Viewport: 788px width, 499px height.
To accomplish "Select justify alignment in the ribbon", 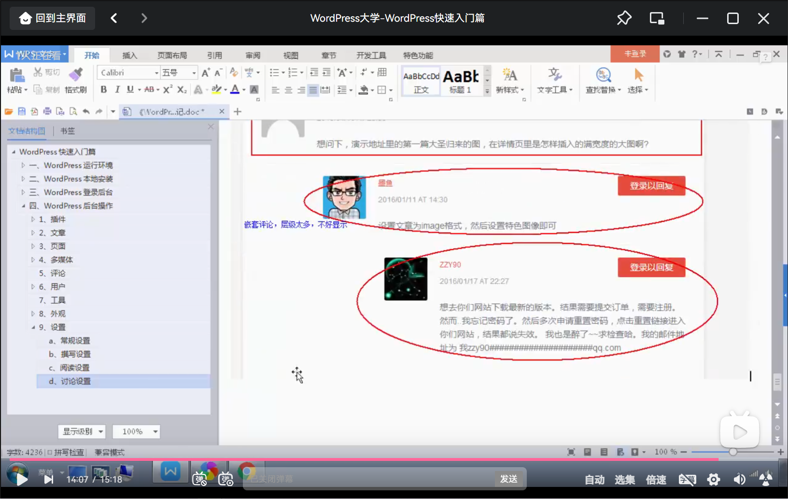I will pyautogui.click(x=313, y=90).
